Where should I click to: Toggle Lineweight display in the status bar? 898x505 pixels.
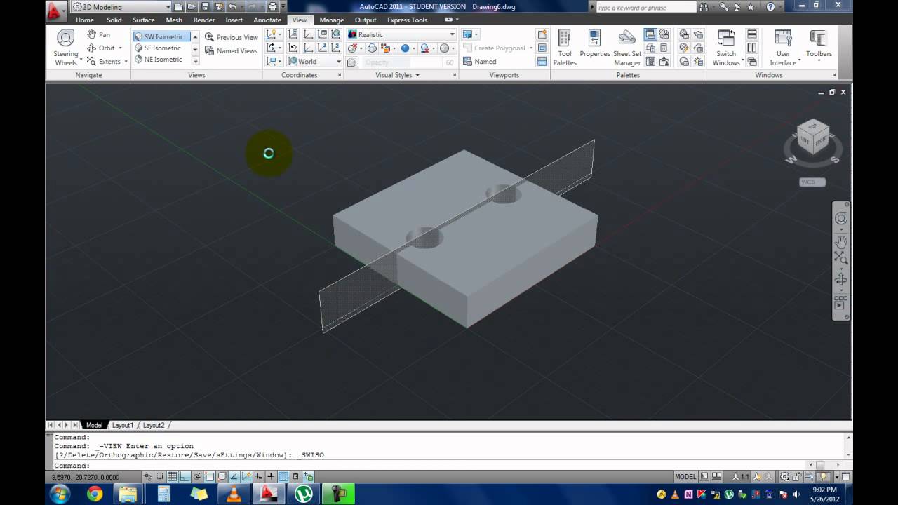[271, 477]
